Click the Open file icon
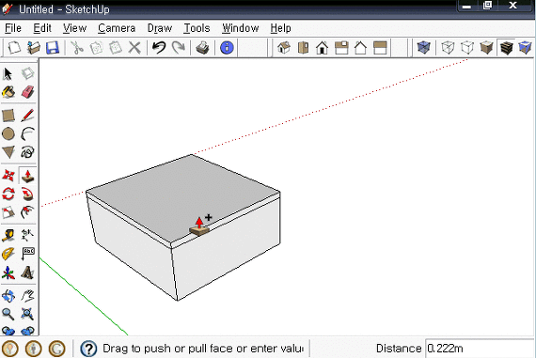This screenshot has width=536, height=358. pyautogui.click(x=34, y=48)
